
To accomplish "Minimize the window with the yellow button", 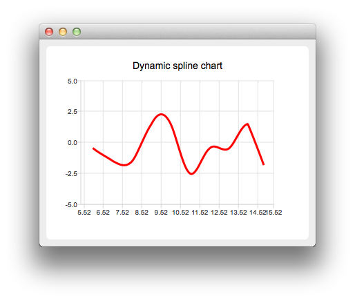I will [63, 32].
